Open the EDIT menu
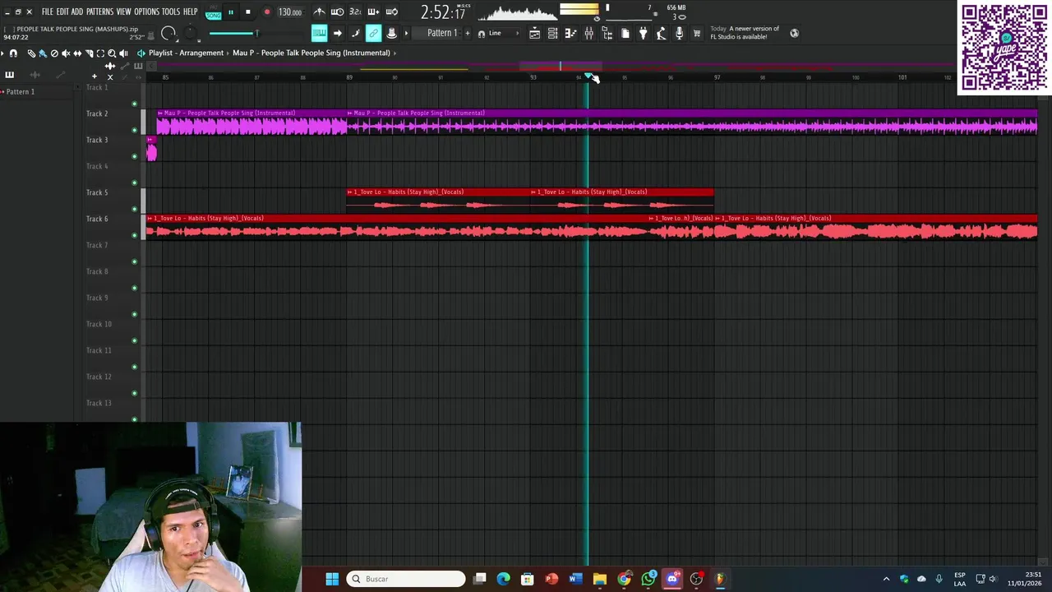The width and height of the screenshot is (1052, 592). (x=62, y=12)
